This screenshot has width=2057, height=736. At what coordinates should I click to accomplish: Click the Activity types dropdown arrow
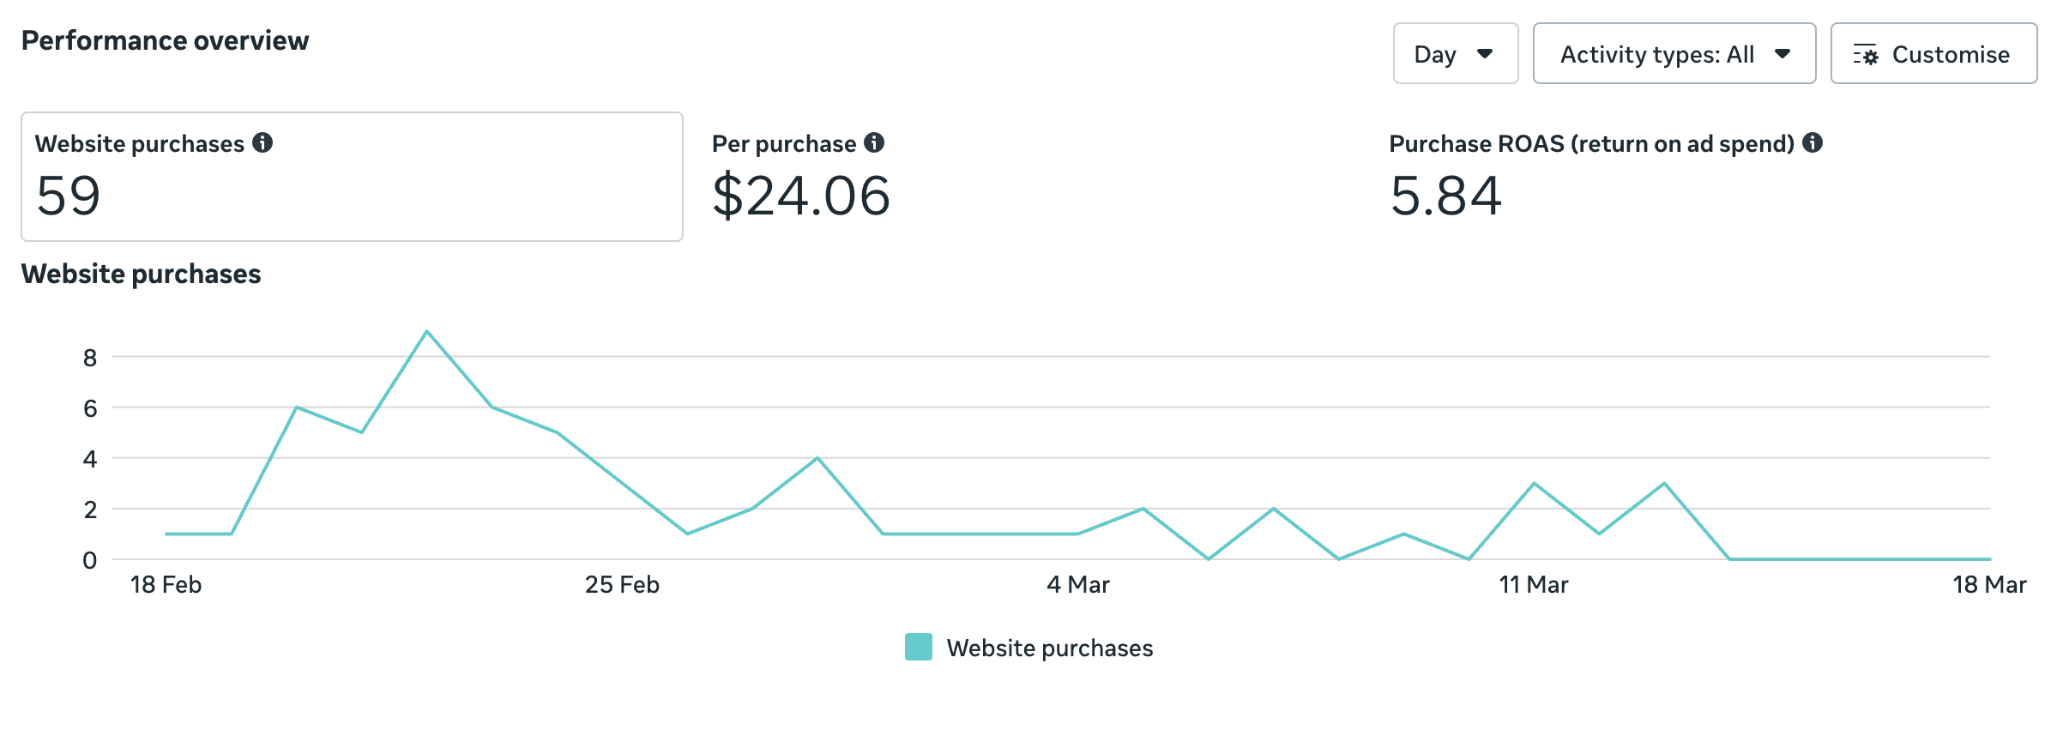[x=1783, y=54]
